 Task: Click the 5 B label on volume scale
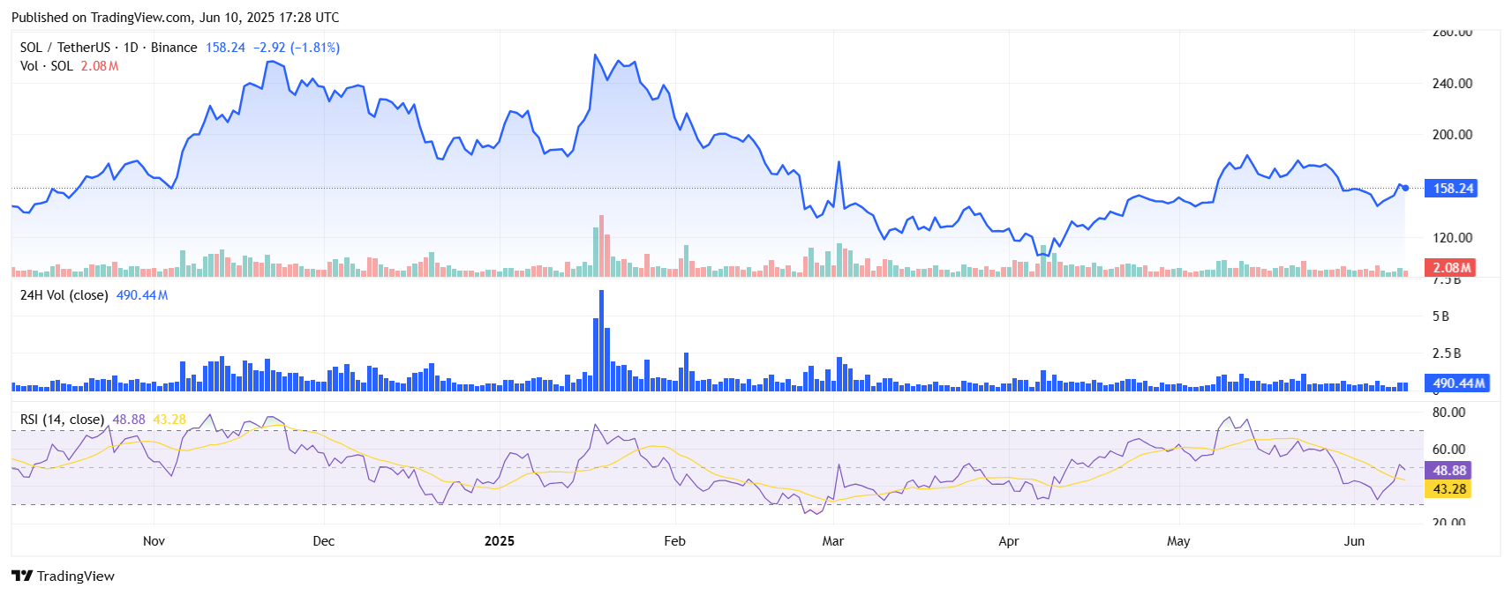(1441, 316)
